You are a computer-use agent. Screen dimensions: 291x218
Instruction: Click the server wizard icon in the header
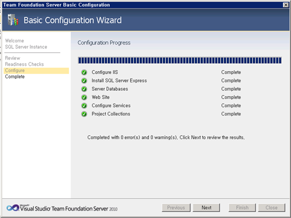(13, 20)
